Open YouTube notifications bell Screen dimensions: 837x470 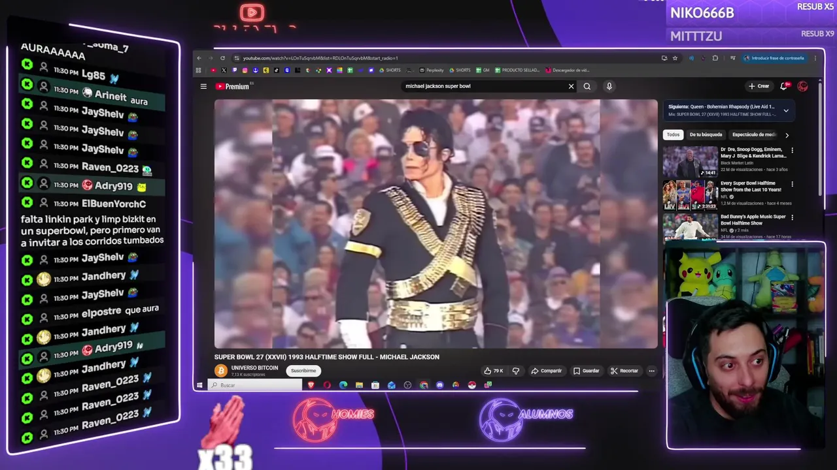click(784, 86)
